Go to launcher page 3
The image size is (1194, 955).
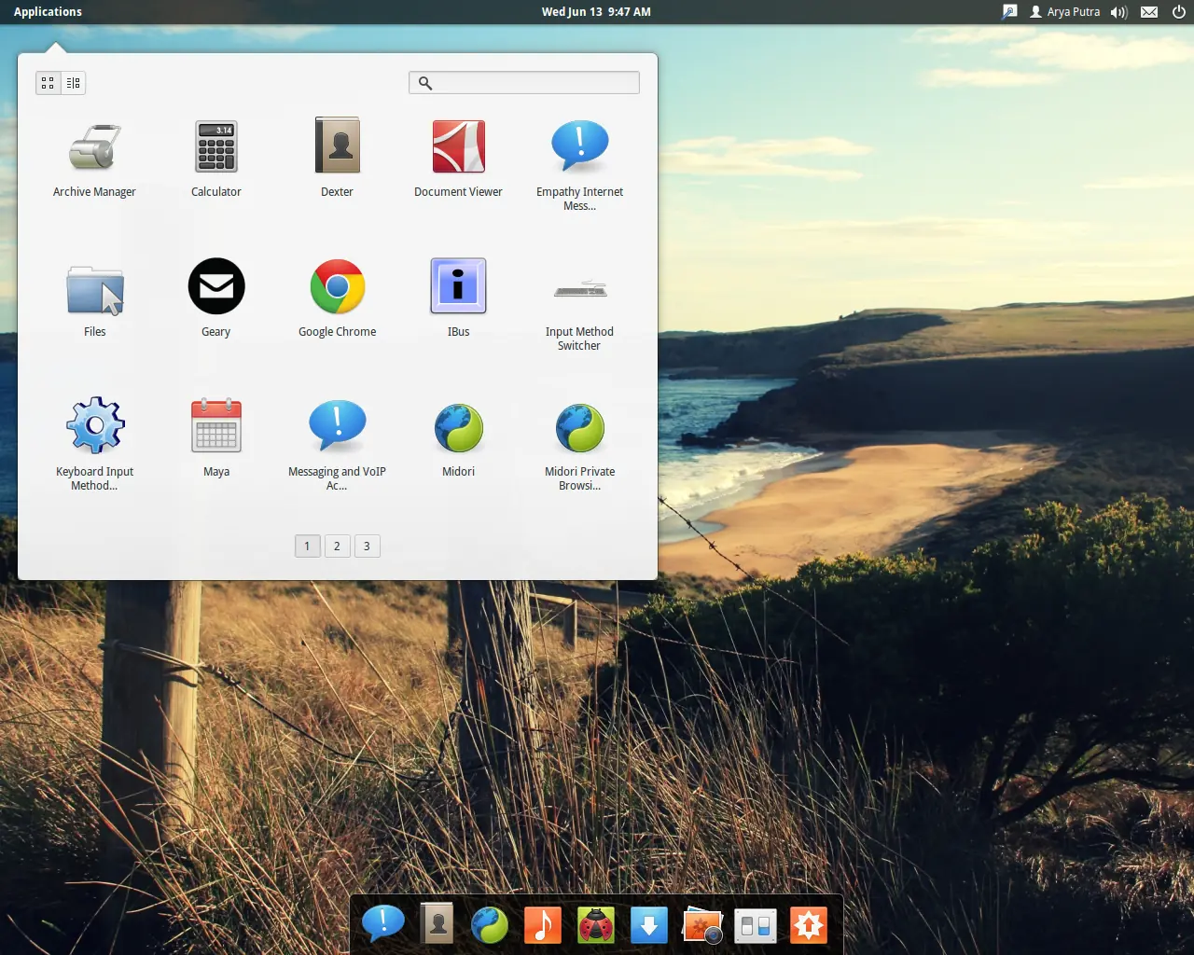tap(367, 547)
